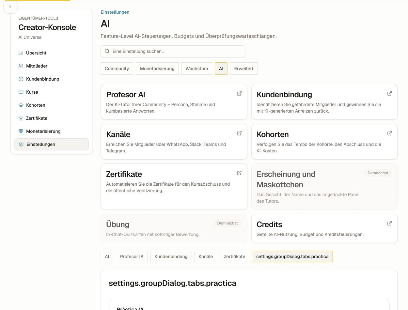Click the Einstellungen gear icon

(x=21, y=144)
